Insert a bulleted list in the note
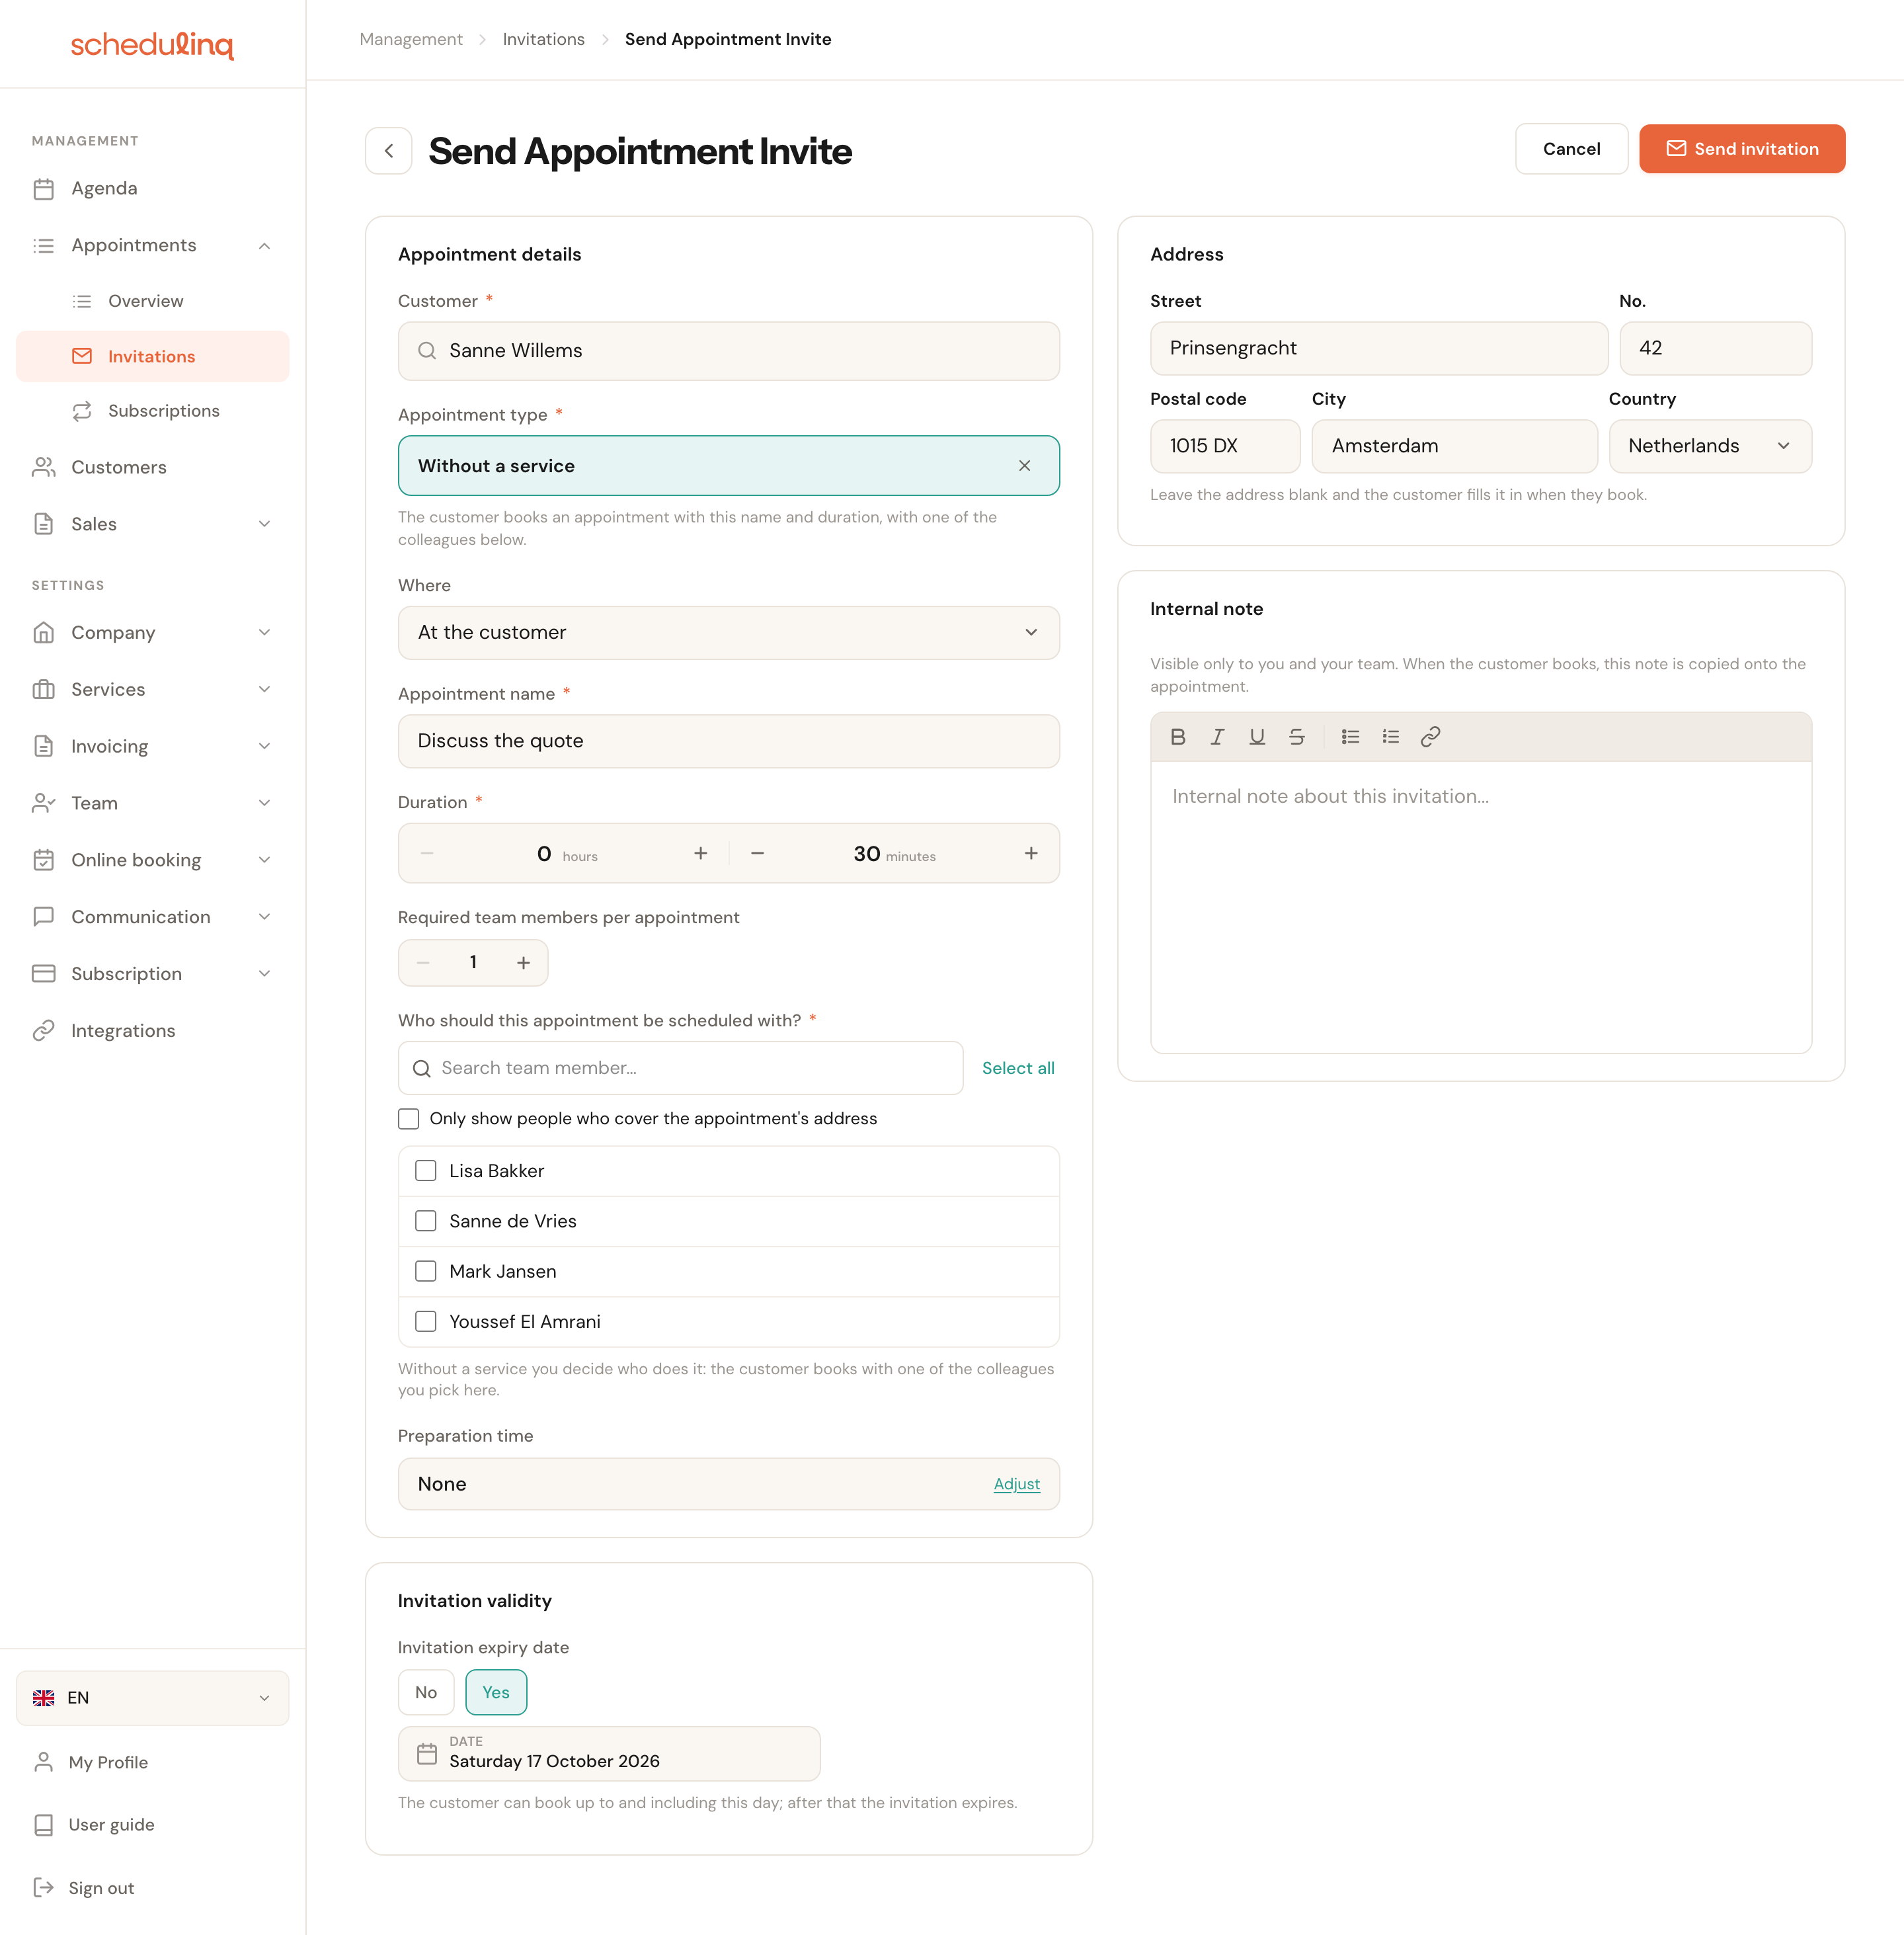This screenshot has width=1904, height=1935. tap(1350, 737)
